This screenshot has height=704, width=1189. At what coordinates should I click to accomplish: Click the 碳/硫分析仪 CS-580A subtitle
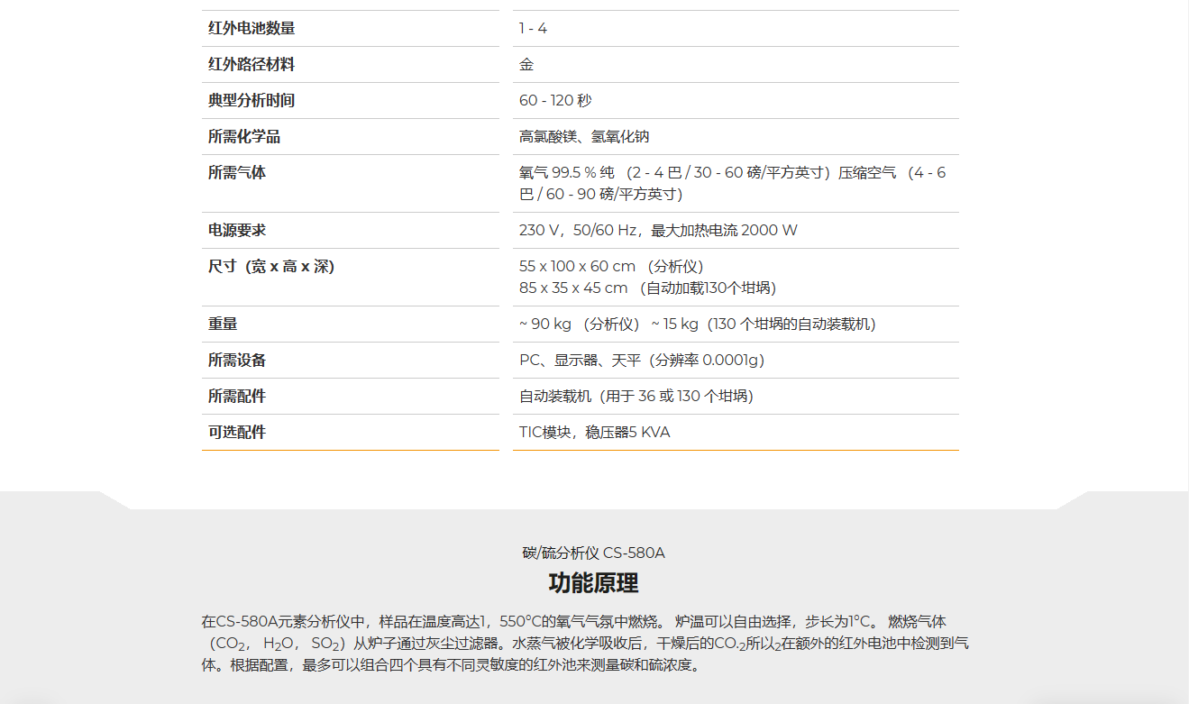pos(593,553)
